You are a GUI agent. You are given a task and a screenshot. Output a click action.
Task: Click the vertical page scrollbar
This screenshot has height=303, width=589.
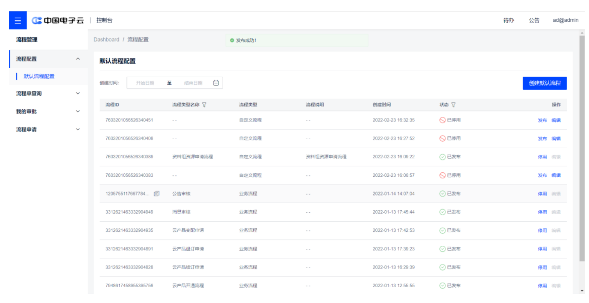[x=582, y=148]
